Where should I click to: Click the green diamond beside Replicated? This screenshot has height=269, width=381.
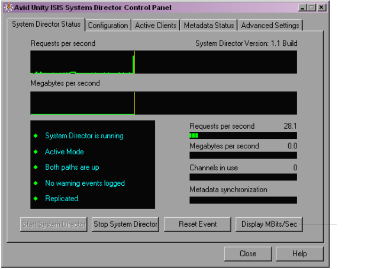(x=36, y=199)
